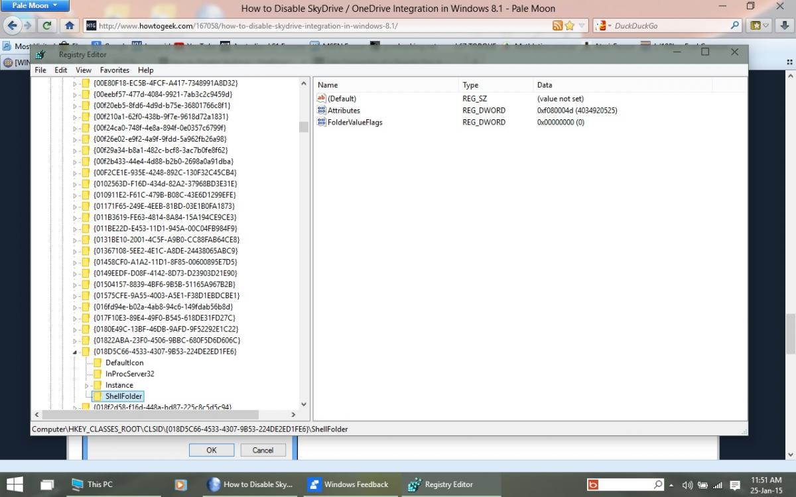The image size is (796, 497).
Task: Select key {00f29a34-b8a1-482c-bcf8-3ac7b0fe8f62}
Action: (161, 150)
